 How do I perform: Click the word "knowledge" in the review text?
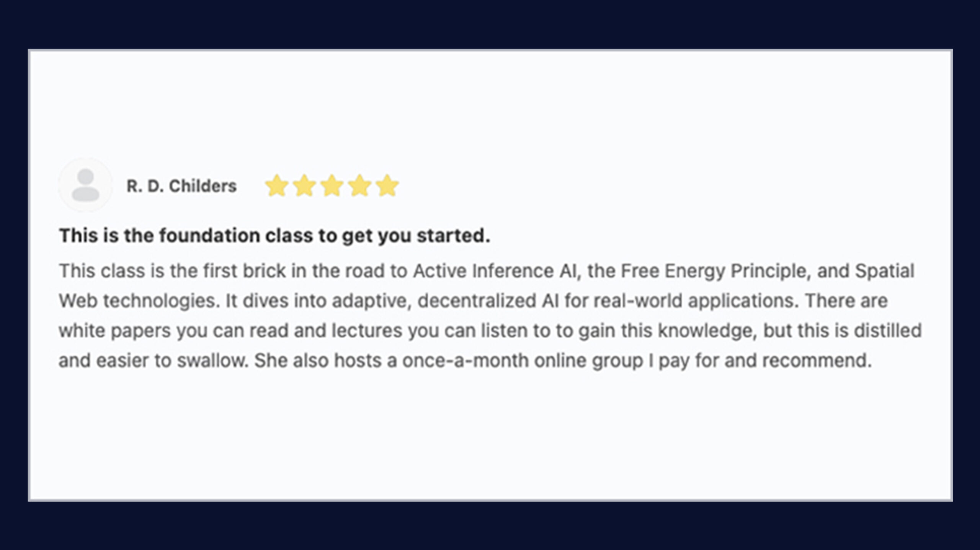(707, 331)
